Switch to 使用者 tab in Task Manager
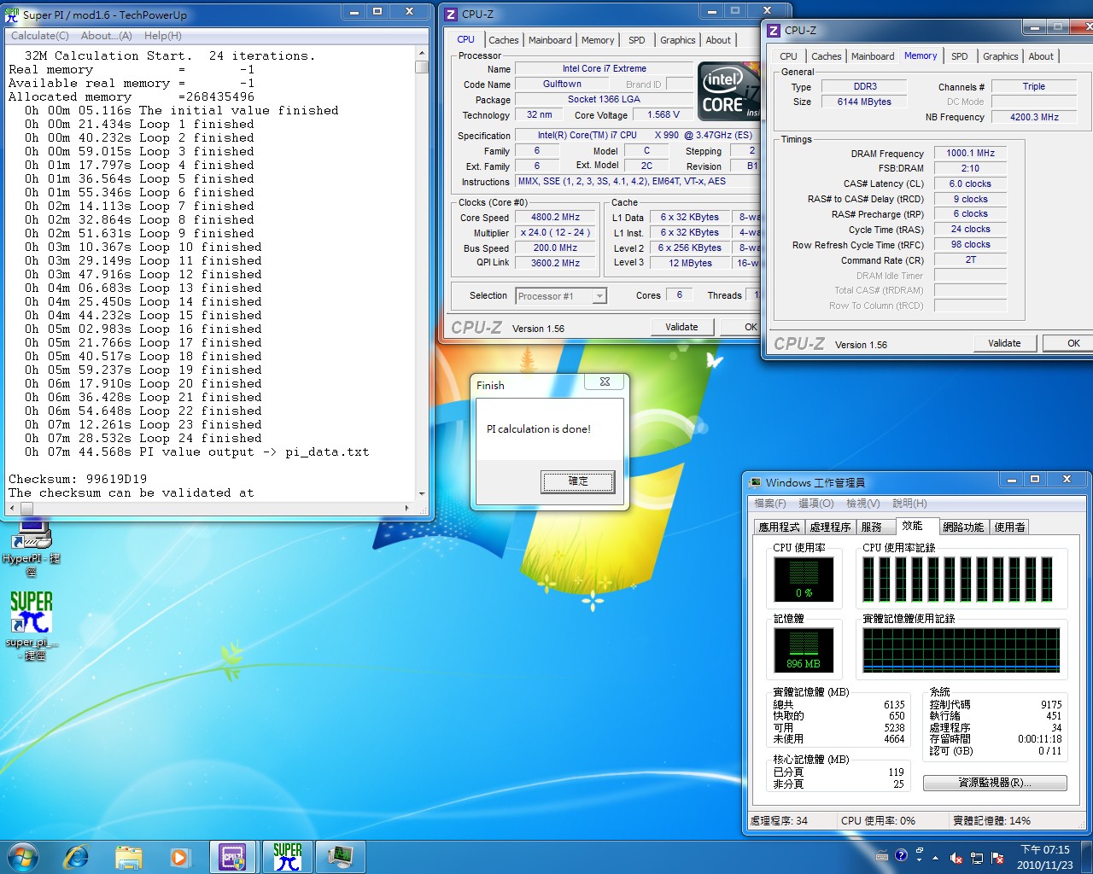Screen dimensions: 1093x874 1009,527
